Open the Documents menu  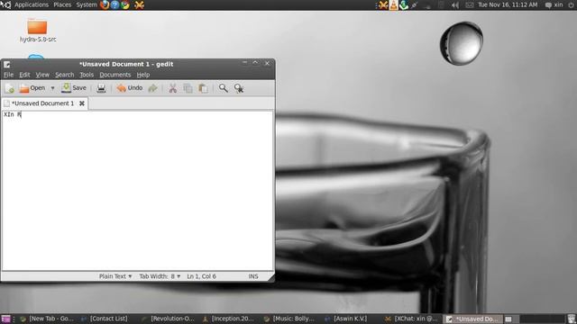114,75
